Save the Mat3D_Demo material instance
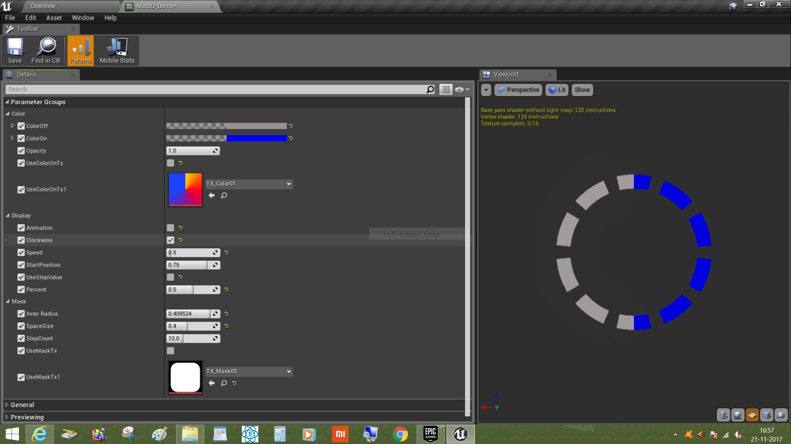 [15, 50]
